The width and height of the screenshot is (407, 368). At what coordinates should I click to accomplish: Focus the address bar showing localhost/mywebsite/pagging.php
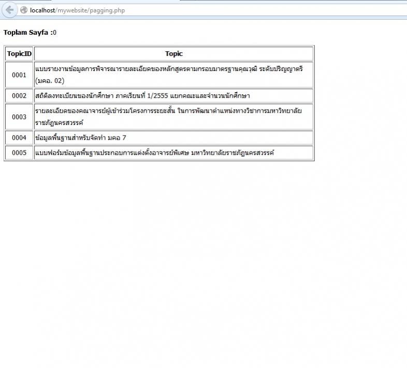[x=212, y=10]
